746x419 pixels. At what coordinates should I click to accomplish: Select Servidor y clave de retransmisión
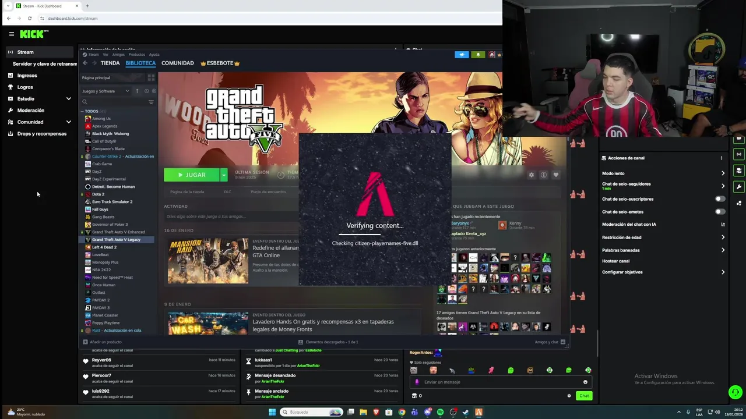(45, 64)
